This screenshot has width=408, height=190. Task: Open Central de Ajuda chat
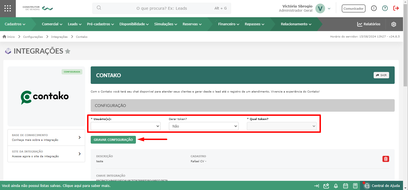(x=382, y=186)
